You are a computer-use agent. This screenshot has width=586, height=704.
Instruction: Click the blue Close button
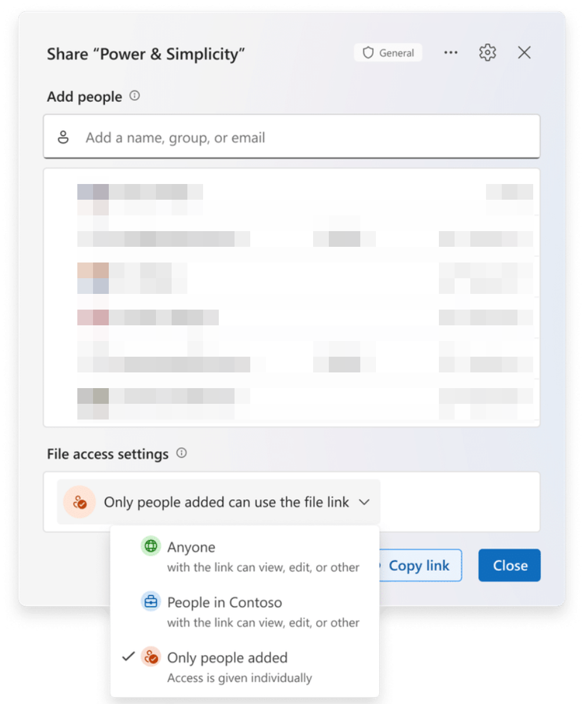(x=509, y=565)
